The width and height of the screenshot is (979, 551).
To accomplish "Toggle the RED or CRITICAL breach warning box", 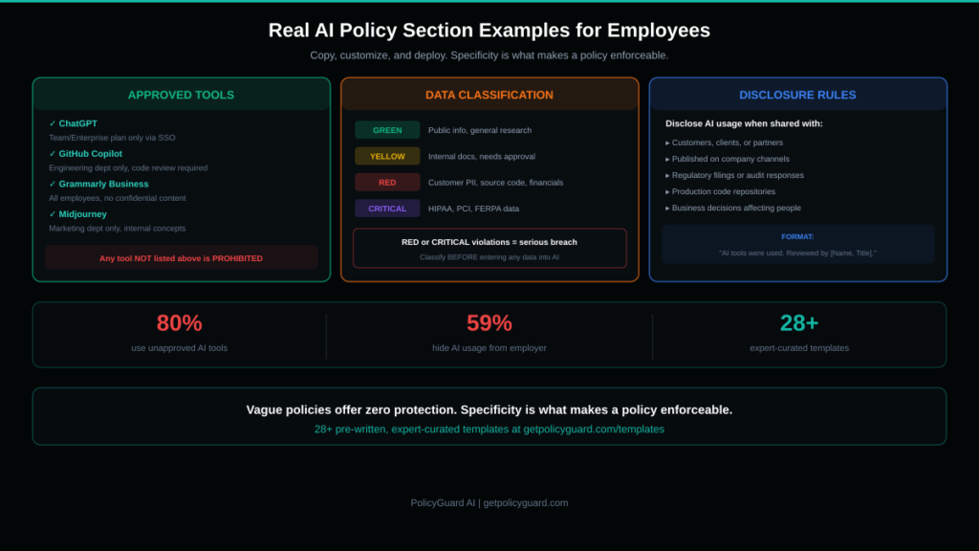I will coord(489,248).
